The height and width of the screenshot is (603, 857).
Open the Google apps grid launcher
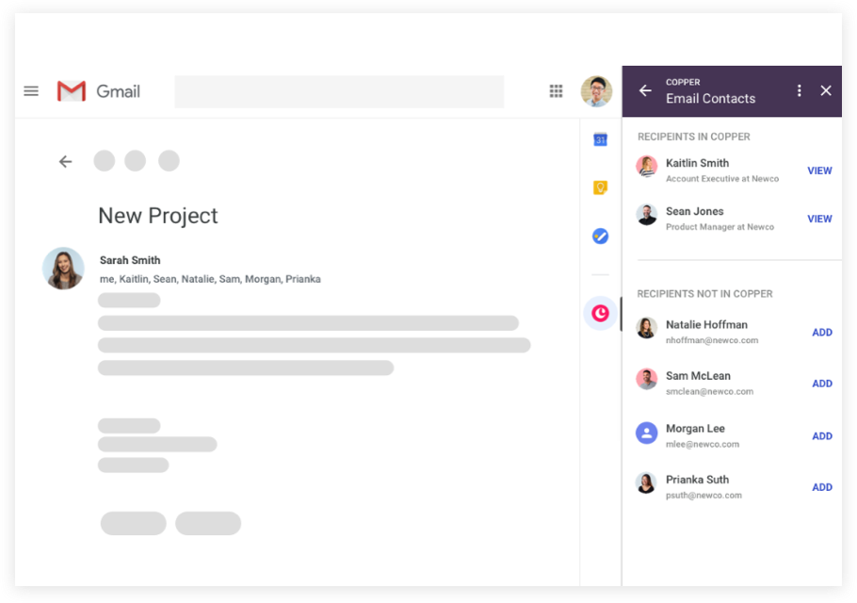point(556,90)
